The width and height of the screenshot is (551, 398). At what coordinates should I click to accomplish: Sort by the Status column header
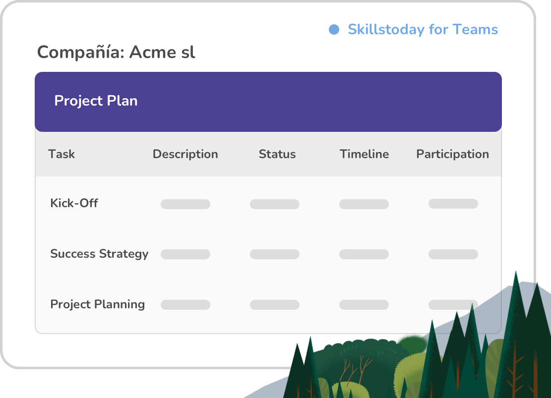(x=277, y=154)
